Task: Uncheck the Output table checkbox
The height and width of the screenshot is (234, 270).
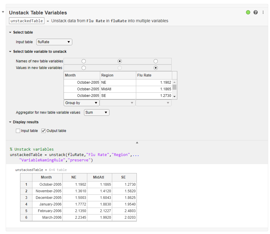Action: pos(43,130)
